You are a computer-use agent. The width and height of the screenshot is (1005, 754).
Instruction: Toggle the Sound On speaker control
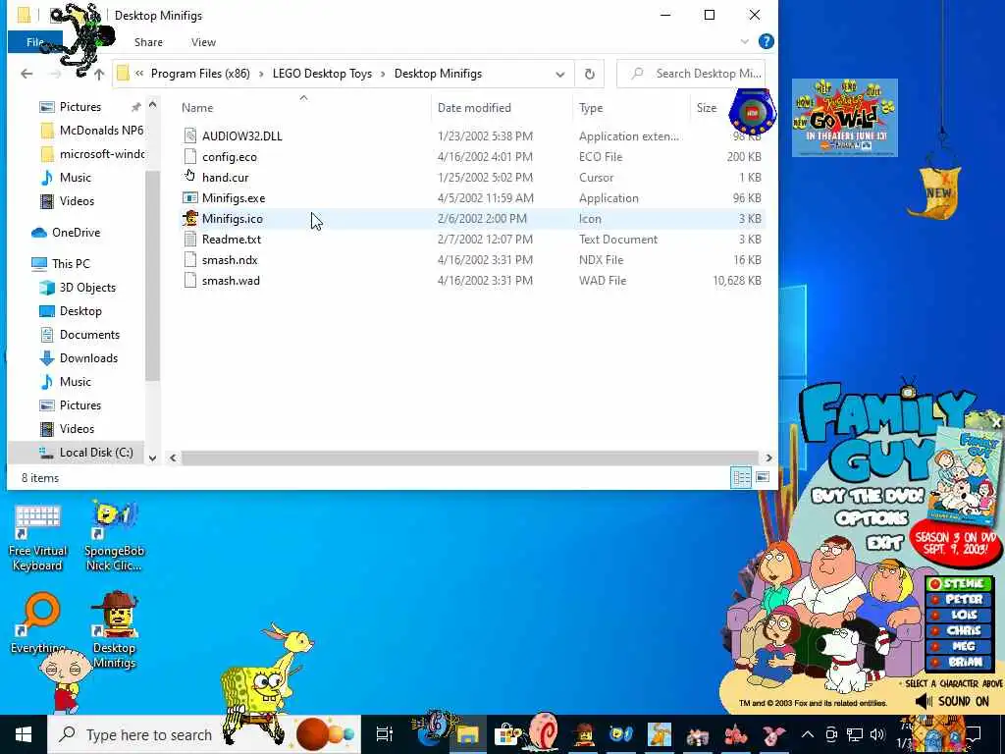pyautogui.click(x=952, y=701)
